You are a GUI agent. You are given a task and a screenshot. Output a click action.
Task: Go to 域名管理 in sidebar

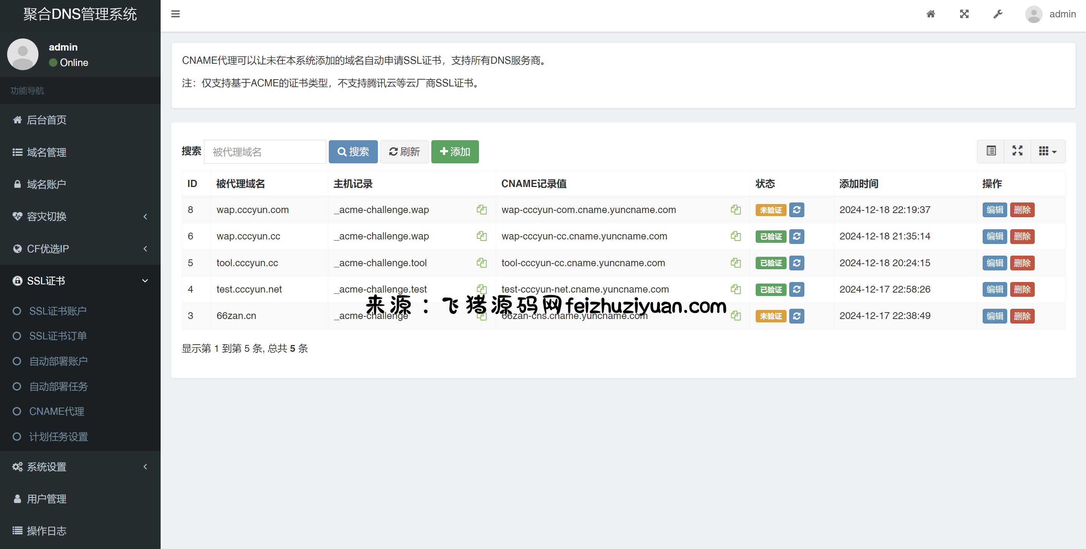46,152
